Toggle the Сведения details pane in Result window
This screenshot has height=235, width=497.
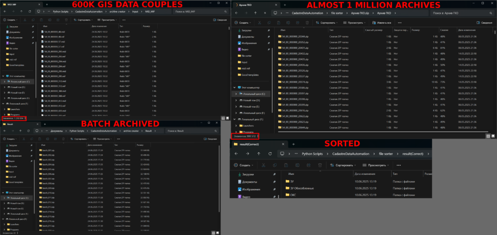click(210, 139)
